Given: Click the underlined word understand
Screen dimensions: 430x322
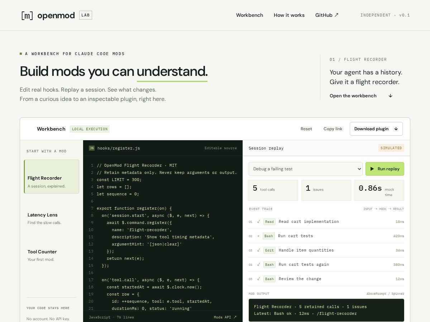Looking at the screenshot, I should (x=172, y=71).
